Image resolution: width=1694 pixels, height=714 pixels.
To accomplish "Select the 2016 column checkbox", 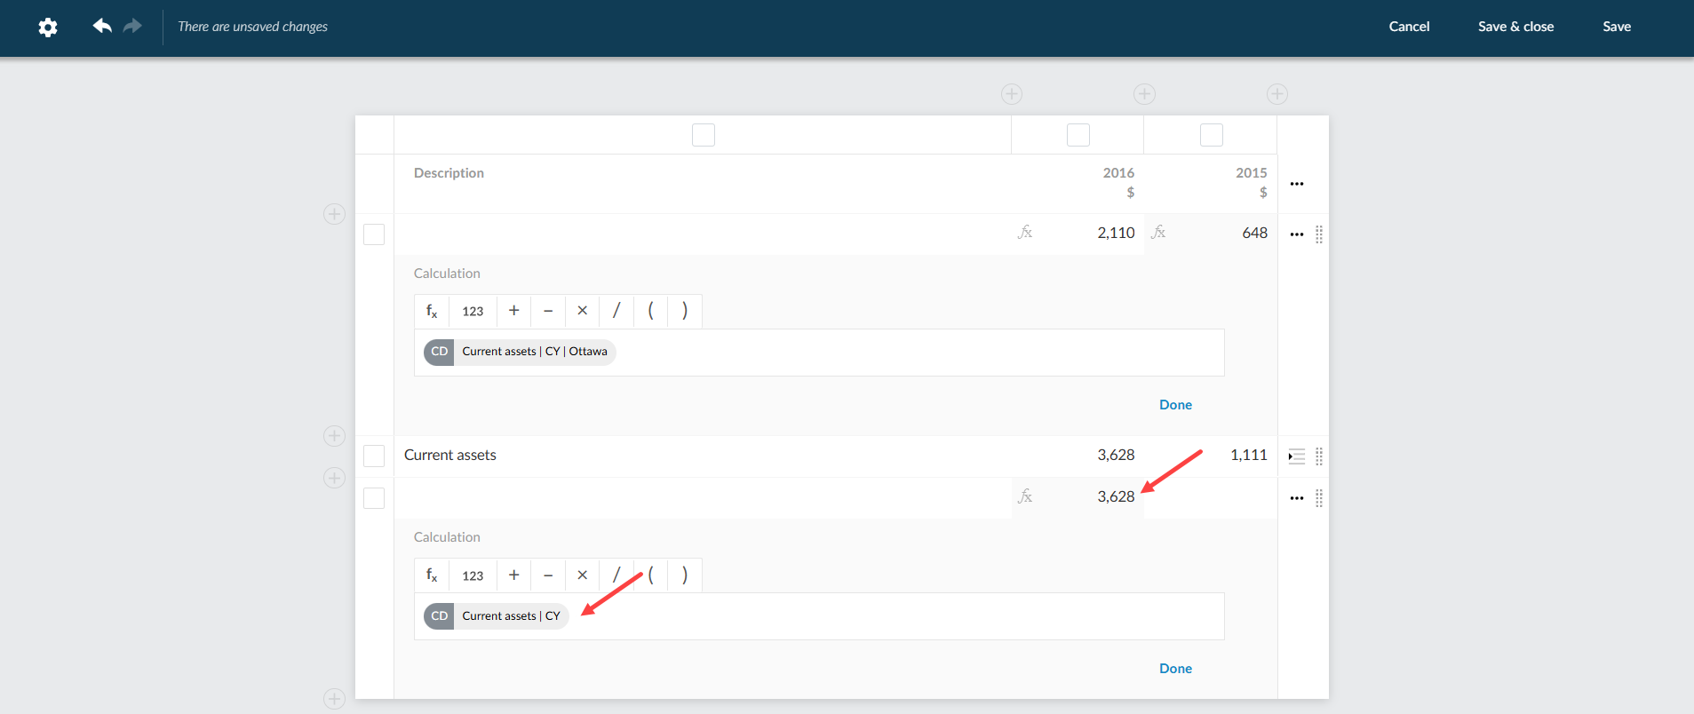I will click(x=1078, y=135).
